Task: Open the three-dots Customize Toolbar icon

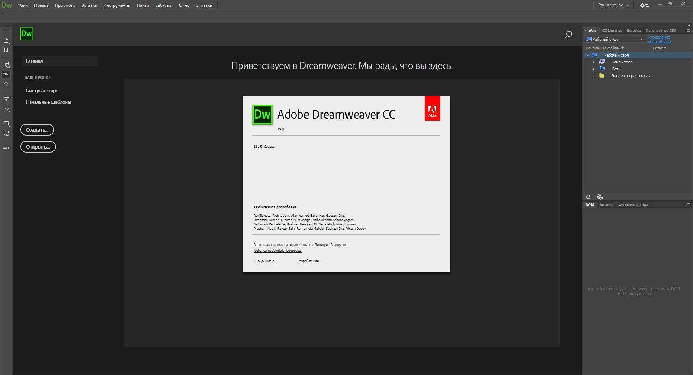Action: (6, 148)
